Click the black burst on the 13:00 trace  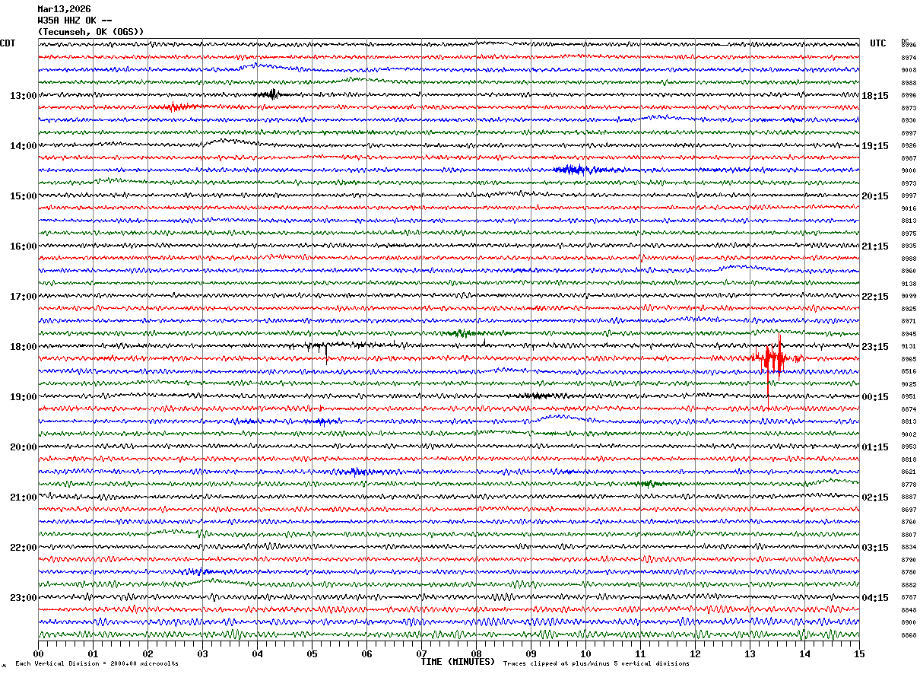(x=269, y=94)
